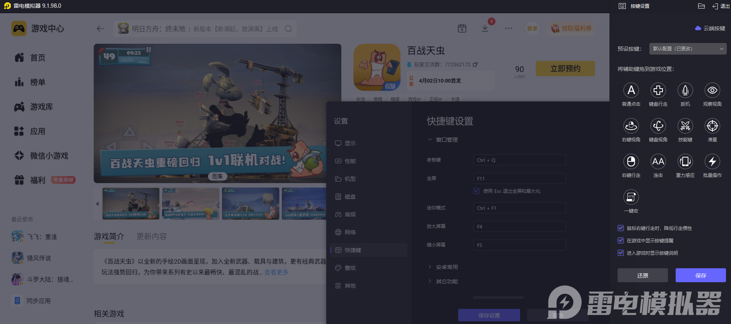This screenshot has height=324, width=731.
Task: Select the 扳机 trigger key icon
Action: 685,90
